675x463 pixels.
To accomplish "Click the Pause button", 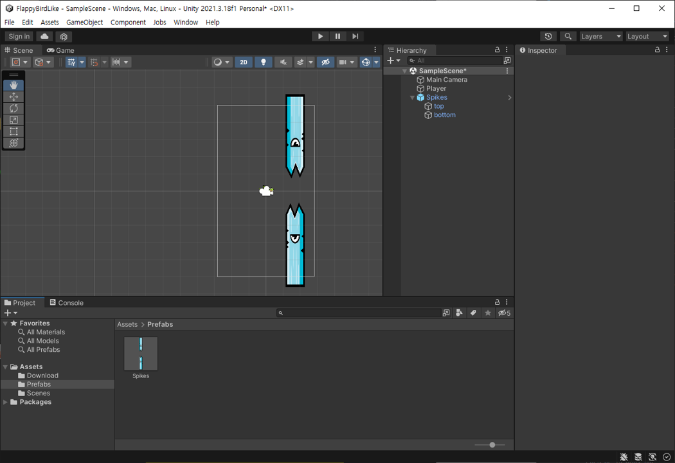I will click(338, 37).
